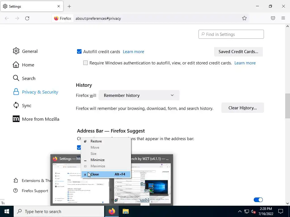Click the muted volume tray icon
Viewport: 290px width, 217px height.
(253, 211)
